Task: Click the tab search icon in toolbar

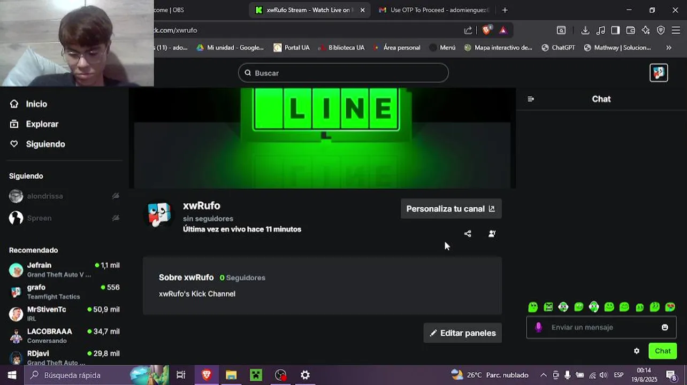Action: pos(561,30)
